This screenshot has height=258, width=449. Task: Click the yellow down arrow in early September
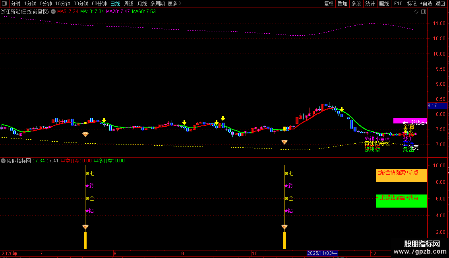point(184,122)
